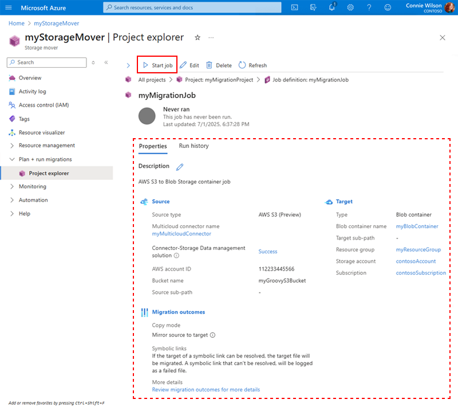458x407 pixels.
Task: Click the Edit toolbar button
Action: [189, 65]
